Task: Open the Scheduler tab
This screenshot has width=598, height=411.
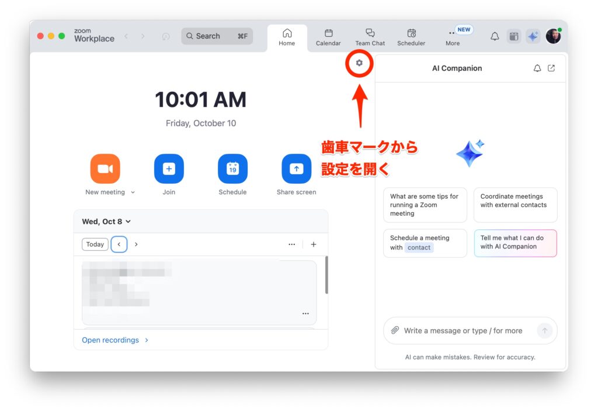Action: (411, 37)
